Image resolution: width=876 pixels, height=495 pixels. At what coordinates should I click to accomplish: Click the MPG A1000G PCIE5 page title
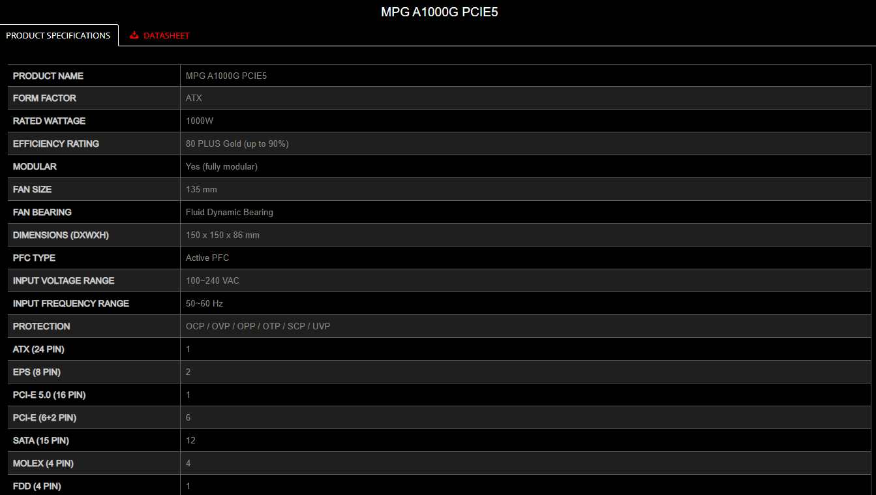tap(440, 12)
